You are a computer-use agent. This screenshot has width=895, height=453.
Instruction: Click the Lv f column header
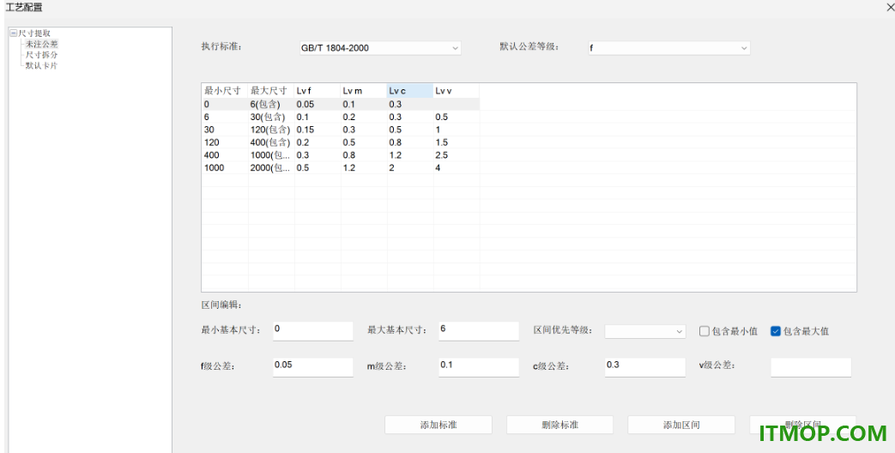coord(318,91)
